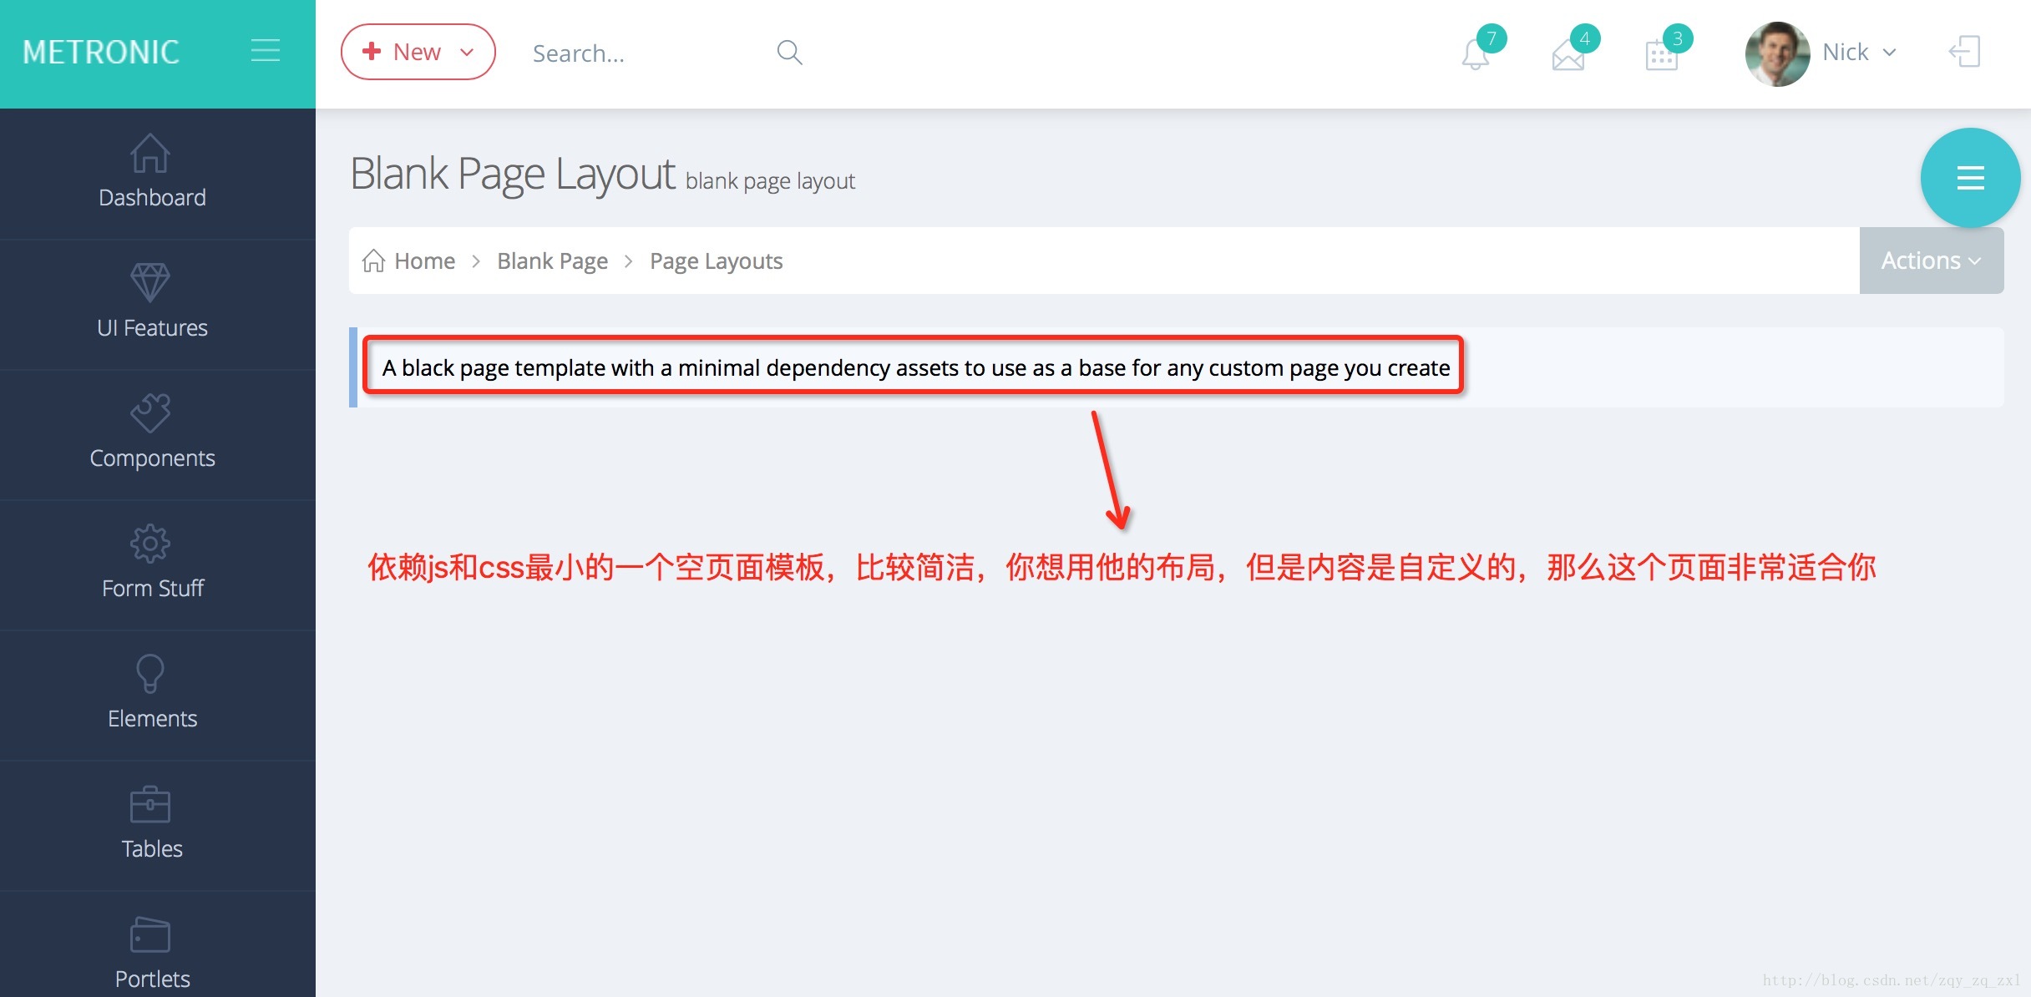Open the Nick user dropdown
This screenshot has height=997, width=2031.
[1823, 53]
